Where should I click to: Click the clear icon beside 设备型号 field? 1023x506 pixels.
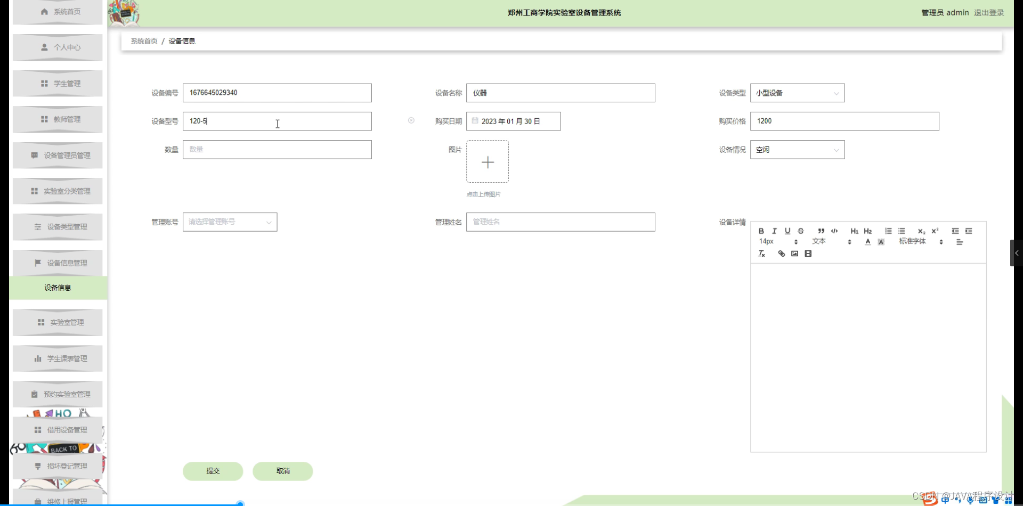[411, 120]
